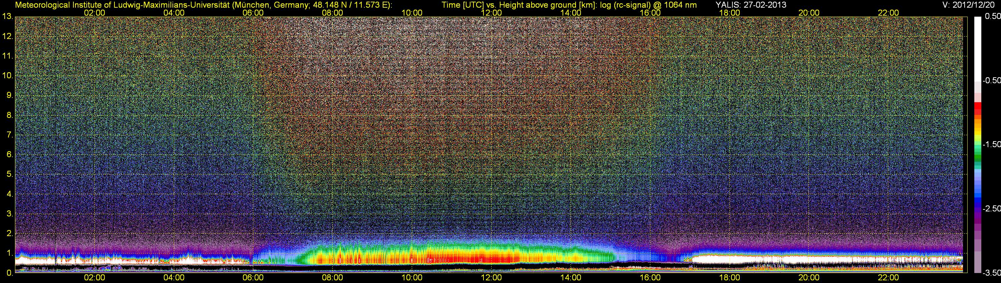
Task: Select the 06:00 label on the top time axis
Action: coord(253,13)
